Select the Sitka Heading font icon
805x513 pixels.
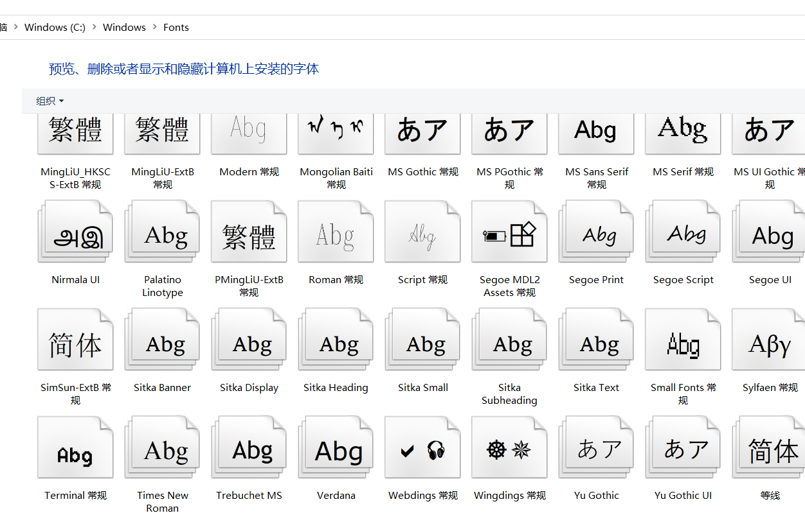pos(336,339)
